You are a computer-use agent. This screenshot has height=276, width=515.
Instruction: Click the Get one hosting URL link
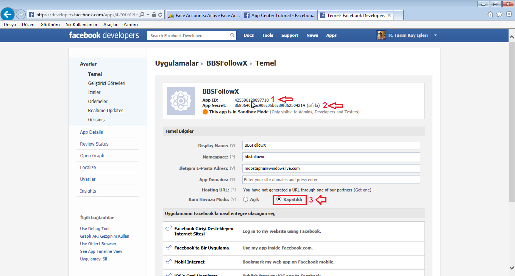point(363,190)
